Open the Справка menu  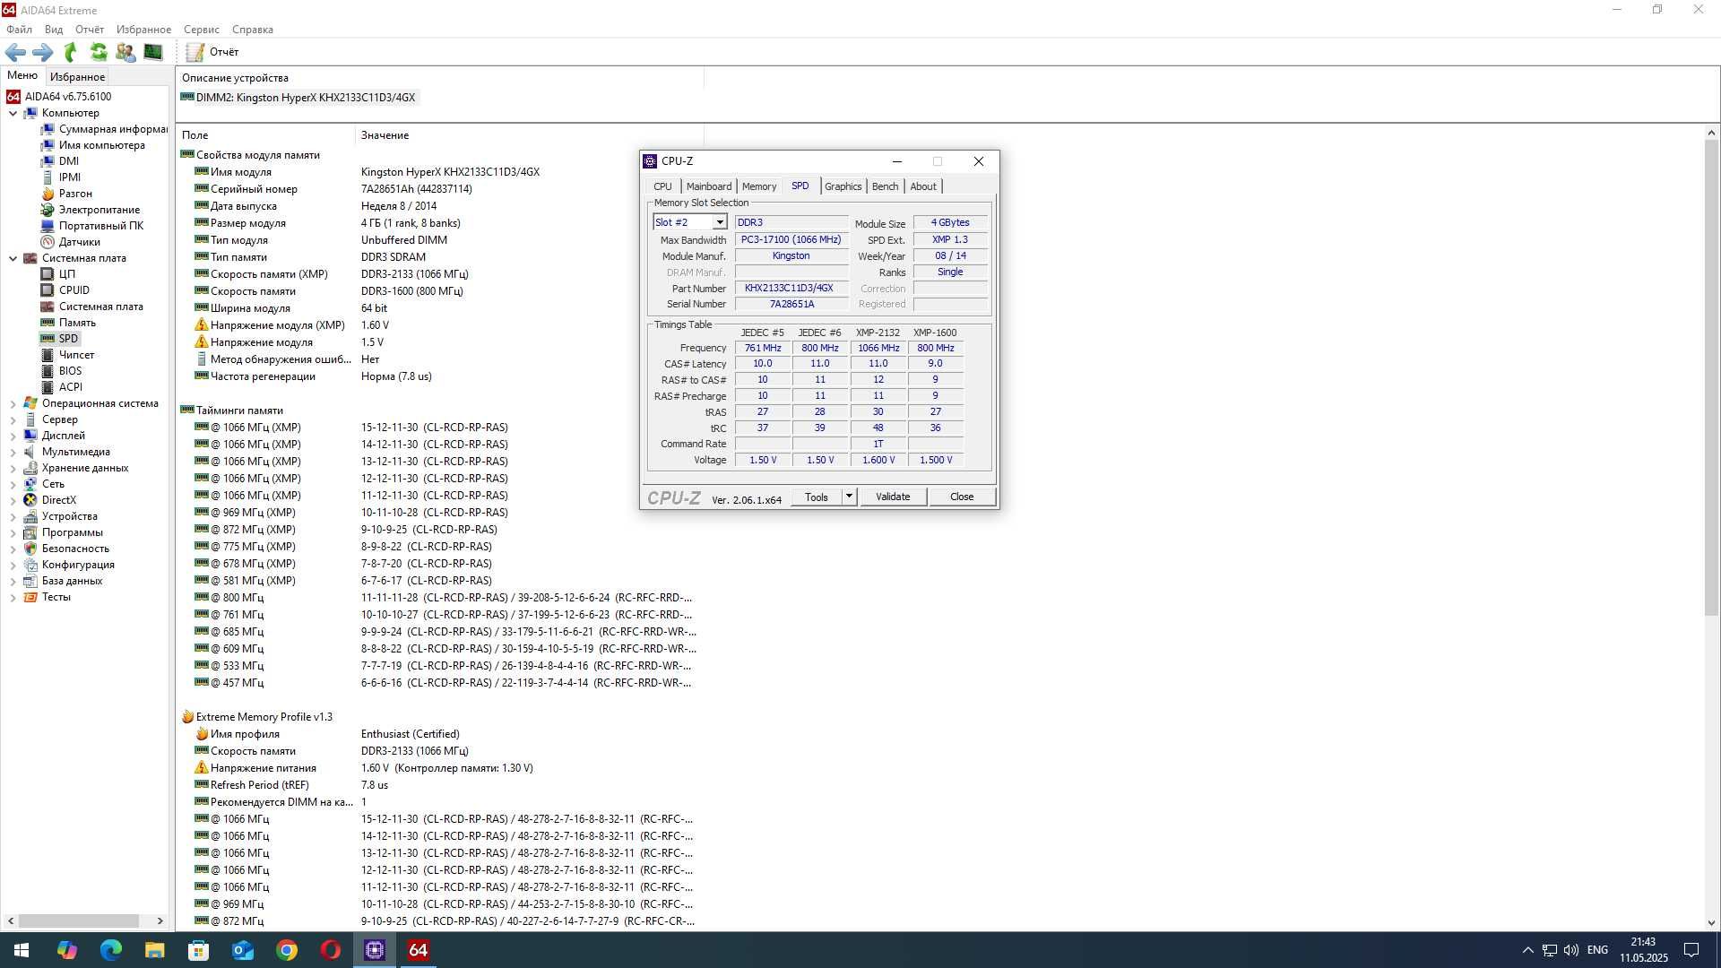click(253, 30)
